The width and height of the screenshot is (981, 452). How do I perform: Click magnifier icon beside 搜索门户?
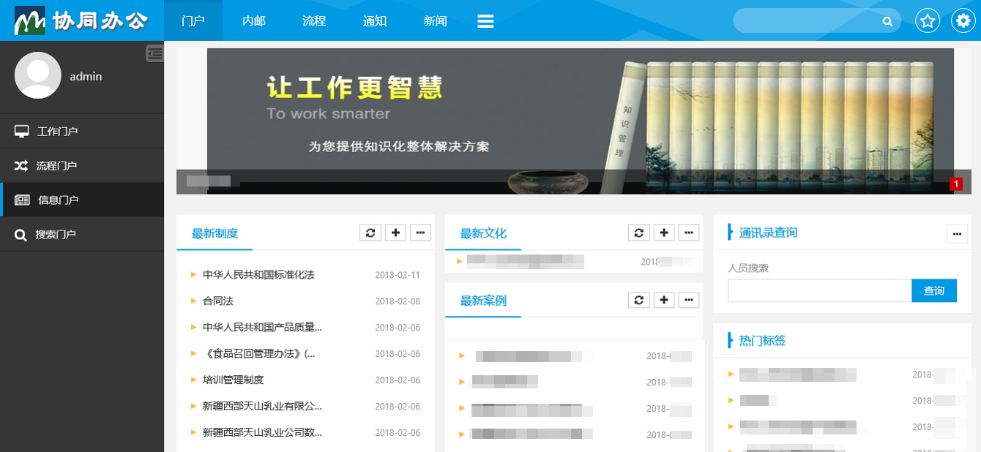[x=20, y=235]
